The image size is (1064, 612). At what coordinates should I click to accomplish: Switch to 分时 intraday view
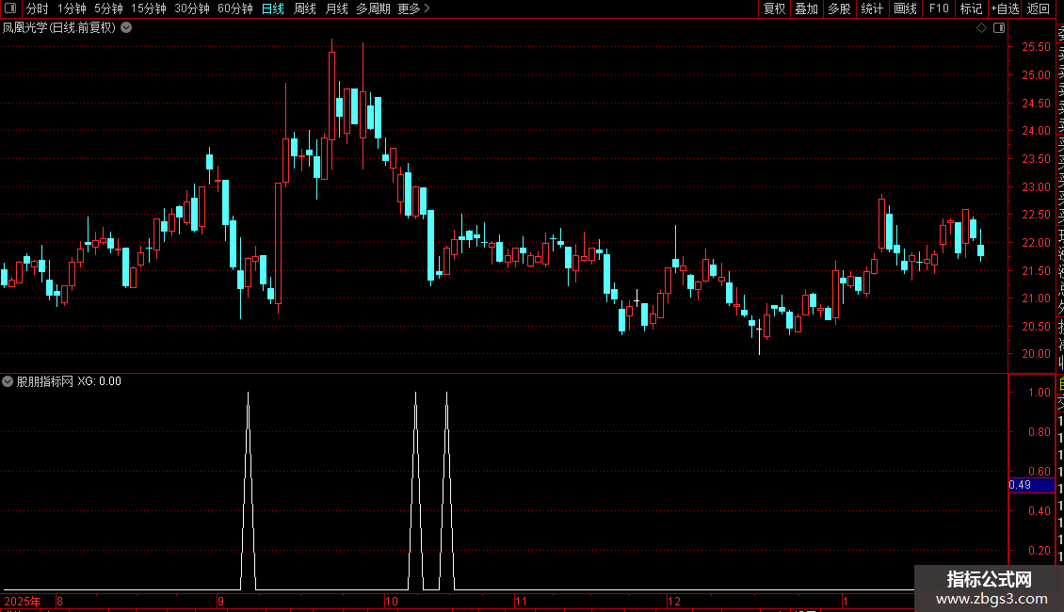coord(38,8)
